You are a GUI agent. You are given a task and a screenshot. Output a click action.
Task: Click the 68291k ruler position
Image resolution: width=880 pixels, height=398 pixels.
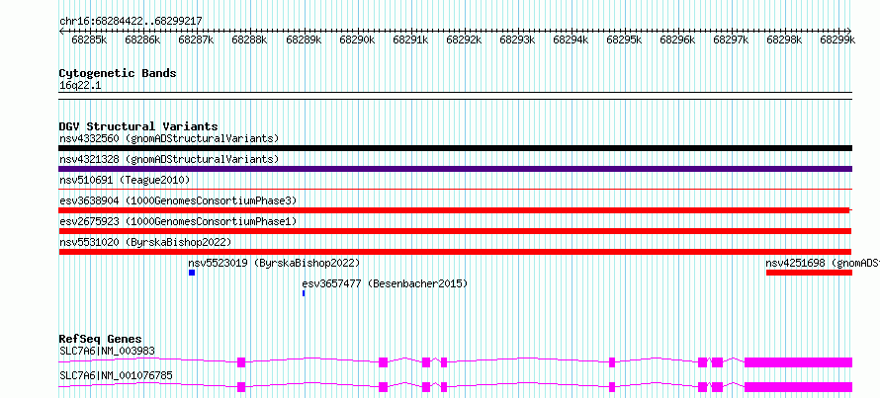[x=410, y=40]
